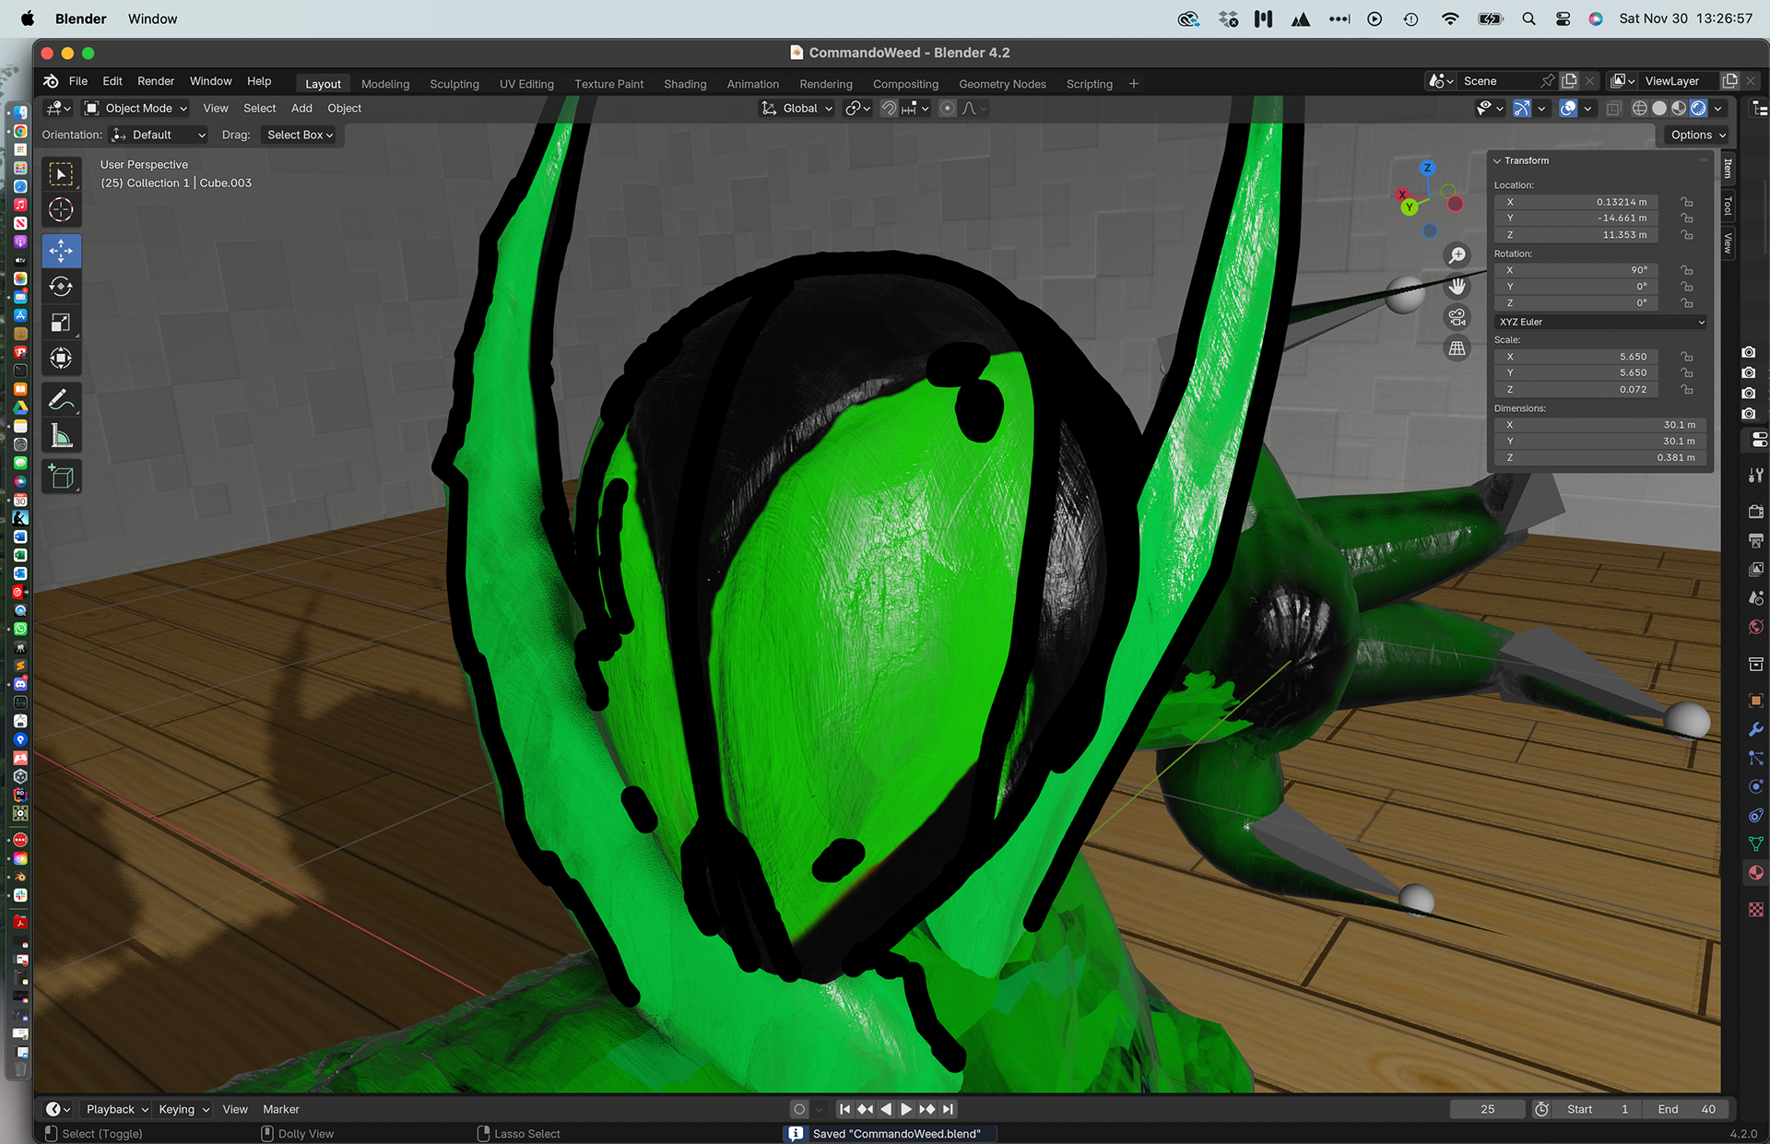Screen dimensions: 1770x1144
Task: Switch to Geometry Nodes workspace tab
Action: point(1002,84)
